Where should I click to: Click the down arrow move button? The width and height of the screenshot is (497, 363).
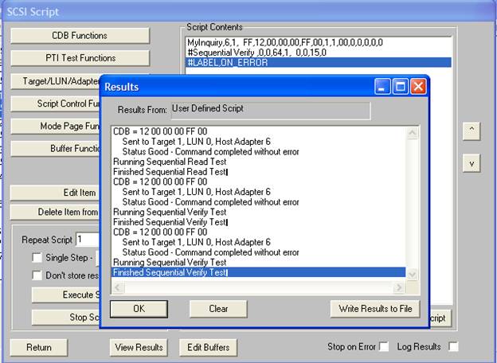pyautogui.click(x=472, y=162)
